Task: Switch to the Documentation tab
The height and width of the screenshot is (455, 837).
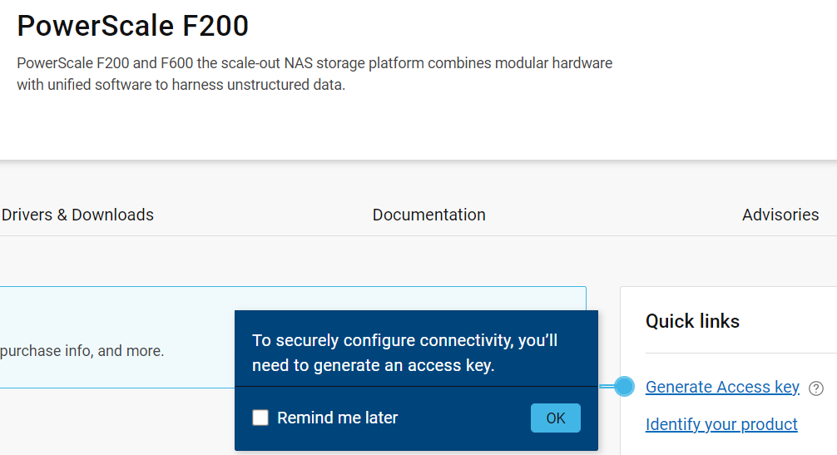Action: [x=428, y=215]
